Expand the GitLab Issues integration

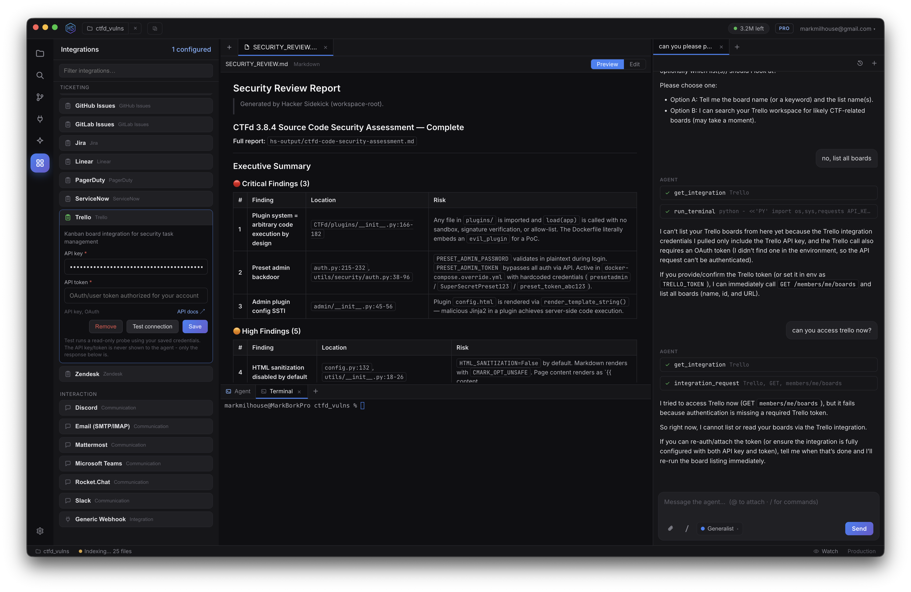(136, 124)
